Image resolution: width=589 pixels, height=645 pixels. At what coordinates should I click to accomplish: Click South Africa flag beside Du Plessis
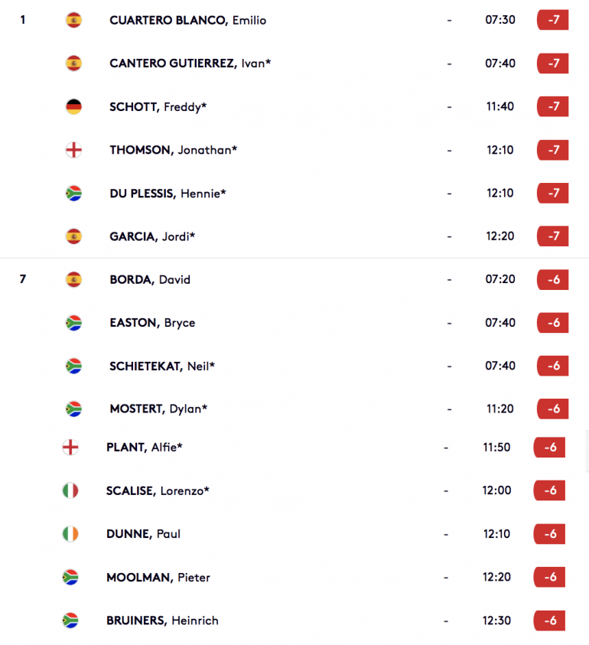coord(73,194)
